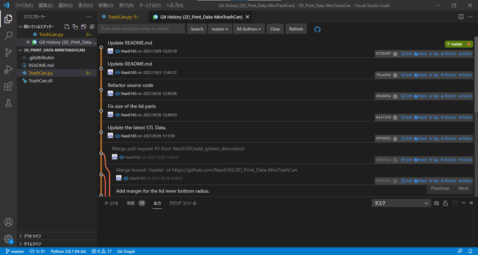
Task: Close Git History in the open editors list
Action: (28, 42)
